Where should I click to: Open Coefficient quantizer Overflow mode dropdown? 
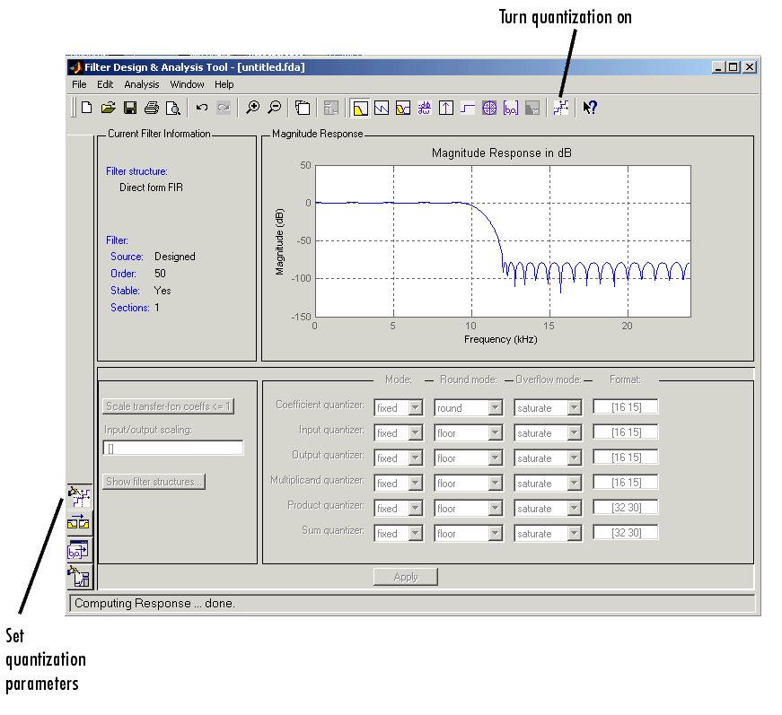548,407
